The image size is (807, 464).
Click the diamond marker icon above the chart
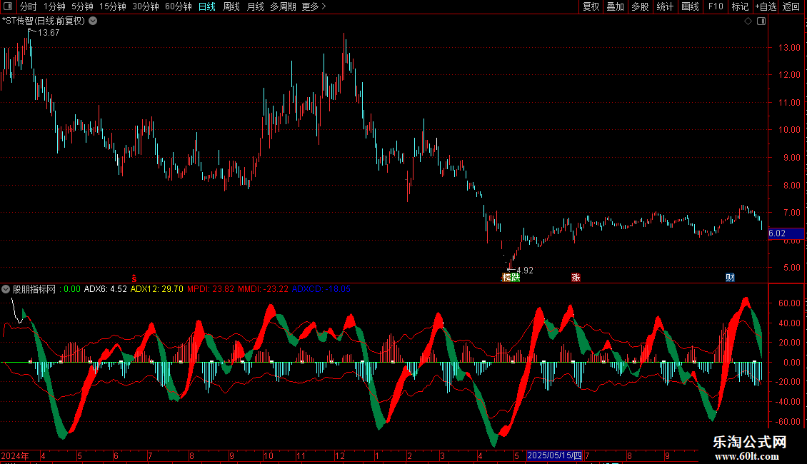tap(748, 21)
